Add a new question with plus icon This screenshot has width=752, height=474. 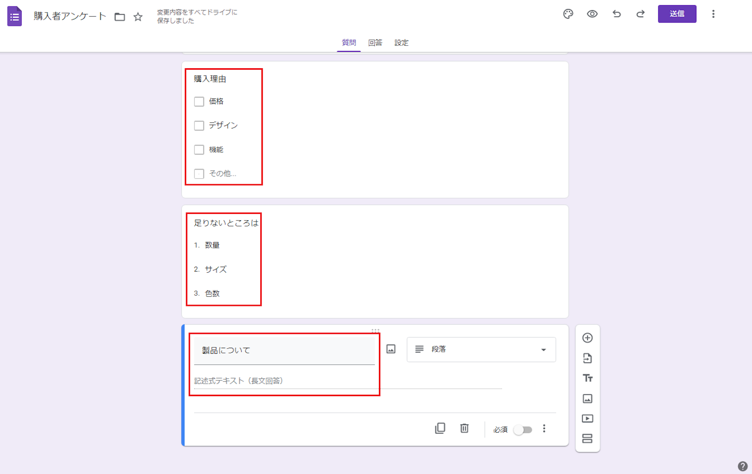(587, 338)
